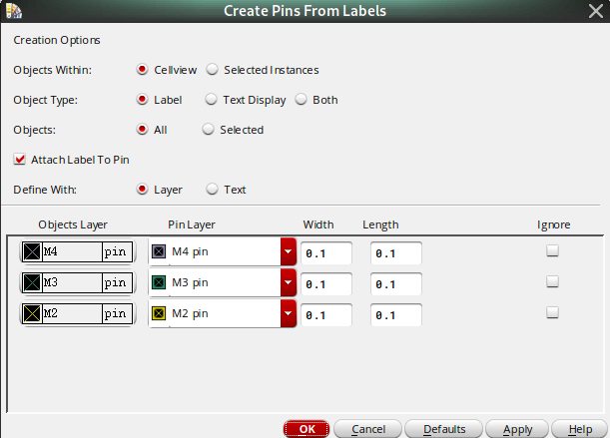The width and height of the screenshot is (610, 438).
Task: Select Text Display object type
Action: pos(212,100)
